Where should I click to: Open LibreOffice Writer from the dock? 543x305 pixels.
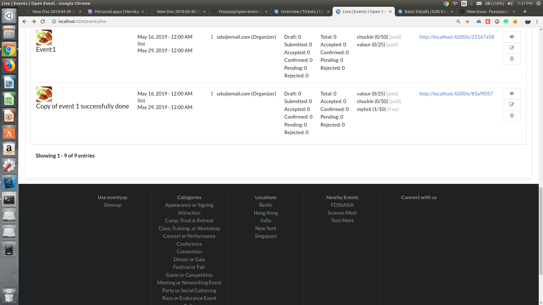click(x=9, y=83)
